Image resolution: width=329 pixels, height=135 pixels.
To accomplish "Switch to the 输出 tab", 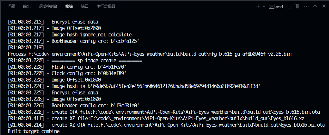I will (27, 6).
